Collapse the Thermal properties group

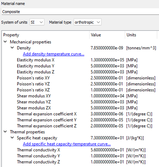[5, 132]
